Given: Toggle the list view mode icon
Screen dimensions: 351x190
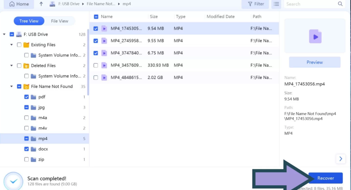Looking at the screenshot, I should [x=276, y=4].
